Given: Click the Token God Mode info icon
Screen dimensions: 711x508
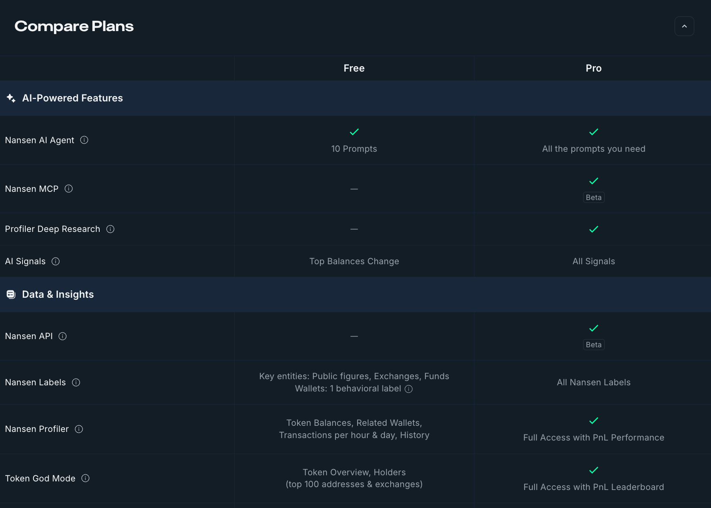Looking at the screenshot, I should (x=85, y=478).
